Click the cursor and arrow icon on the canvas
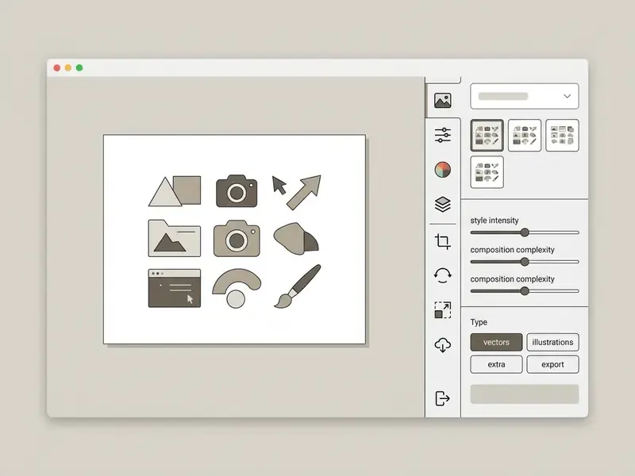 pyautogui.click(x=297, y=192)
